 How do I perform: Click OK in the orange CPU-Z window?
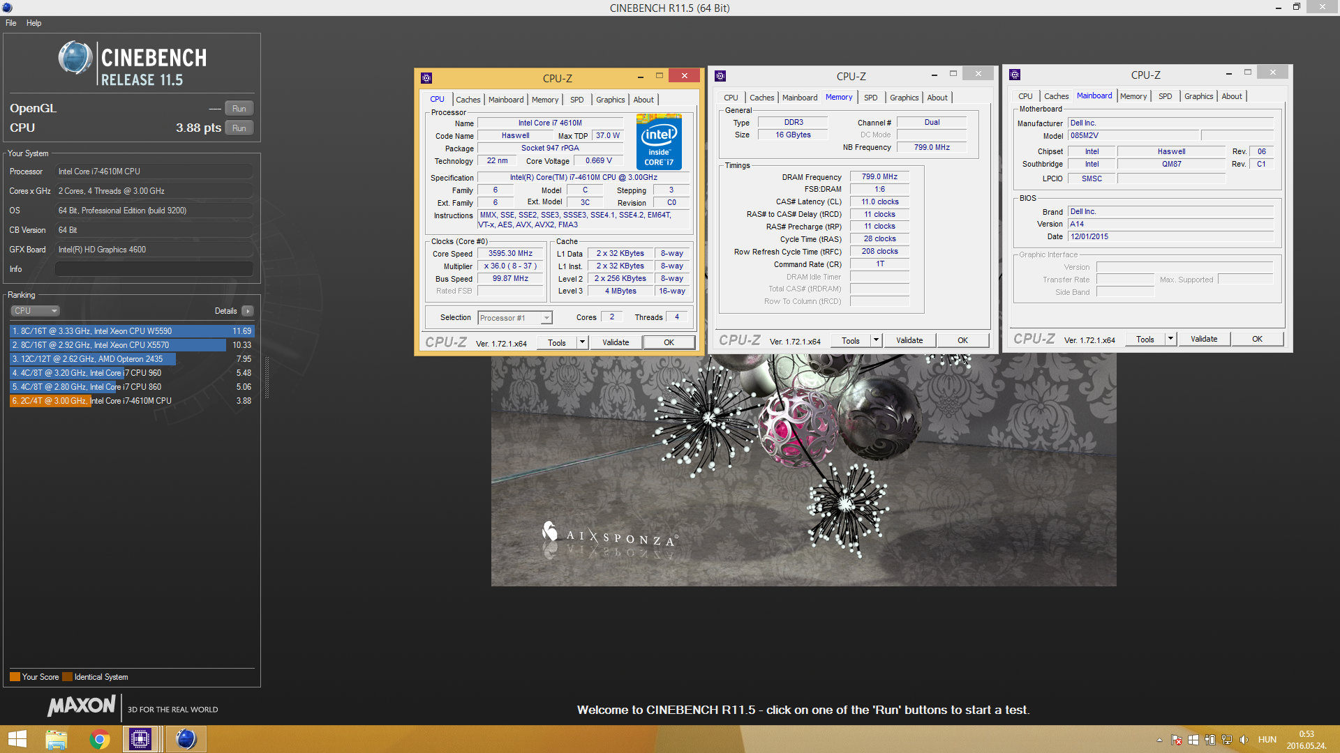pos(669,342)
